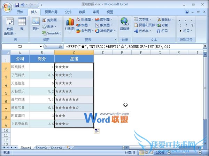Open the chart group dialog launcher
Screen dimensions: 209x156
[115, 39]
